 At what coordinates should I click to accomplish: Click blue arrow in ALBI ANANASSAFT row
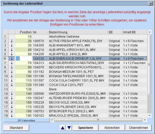pos(12,45)
